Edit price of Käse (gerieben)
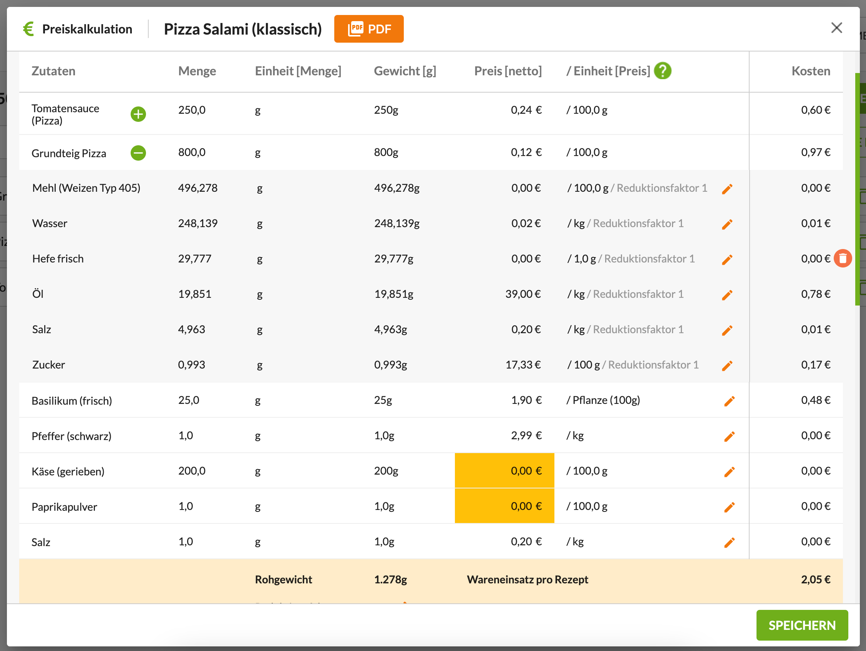Screen dimensions: 866x651 [729, 472]
